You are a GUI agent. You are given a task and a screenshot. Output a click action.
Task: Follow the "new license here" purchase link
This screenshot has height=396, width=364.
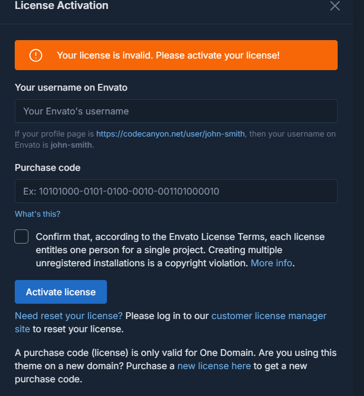[x=214, y=366]
